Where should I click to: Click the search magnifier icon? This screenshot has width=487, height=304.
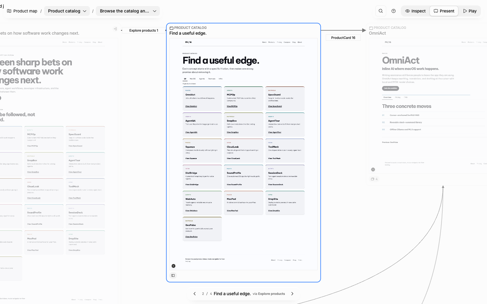(381, 11)
